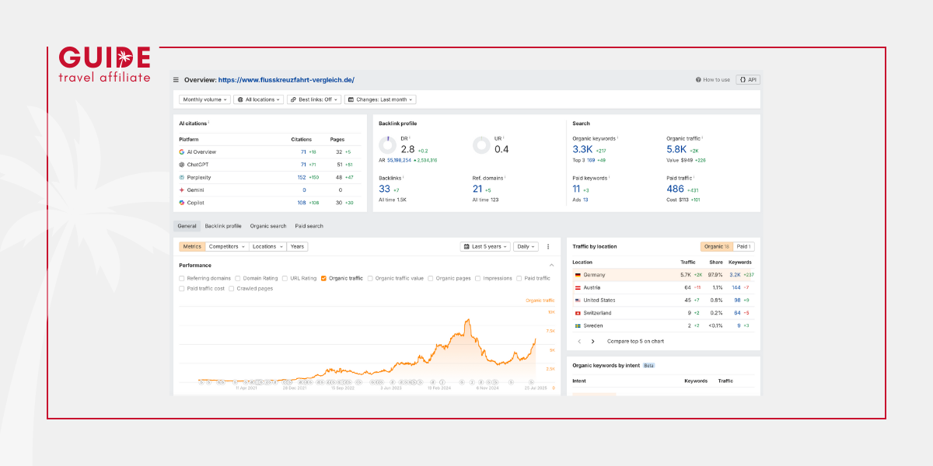
Task: Click the Switzerland flag icon
Action: click(578, 313)
